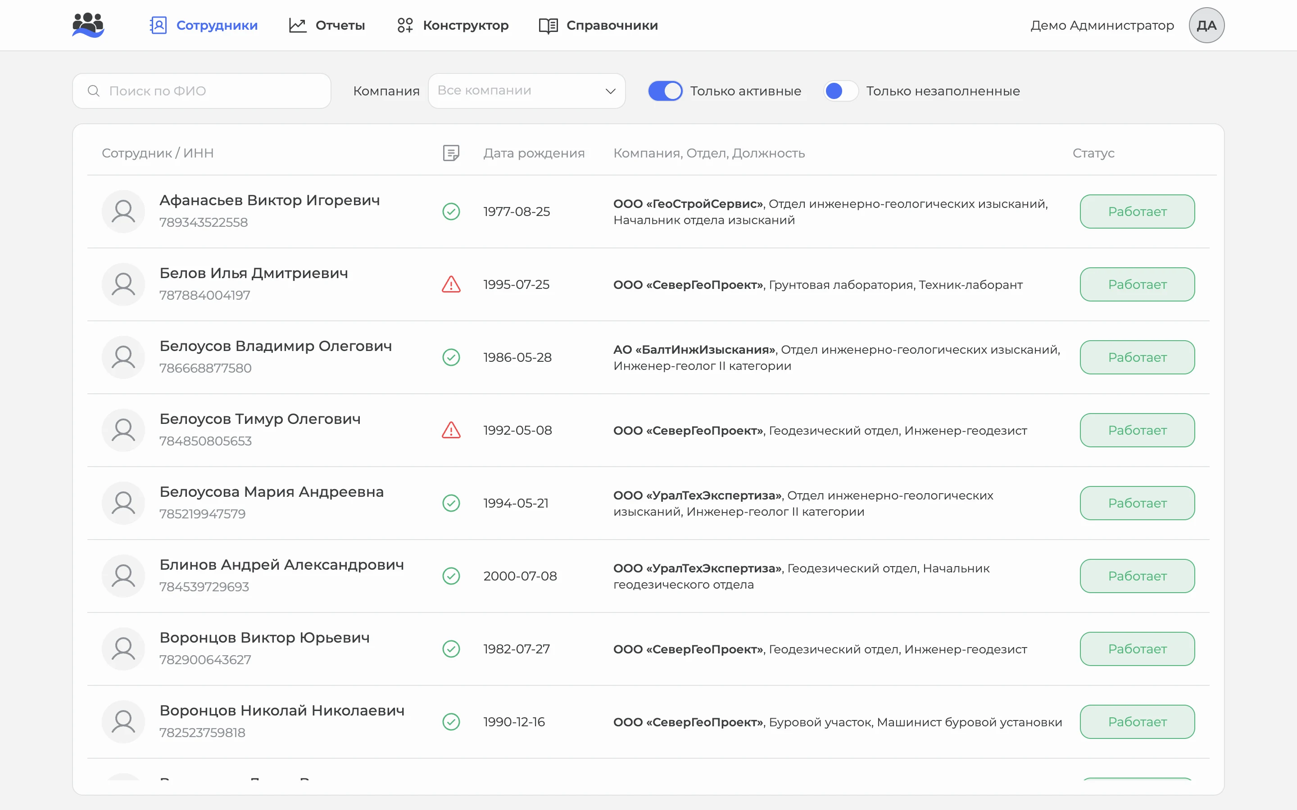Click the ДА user avatar circle
Screen dimensions: 1297x810
click(1206, 25)
